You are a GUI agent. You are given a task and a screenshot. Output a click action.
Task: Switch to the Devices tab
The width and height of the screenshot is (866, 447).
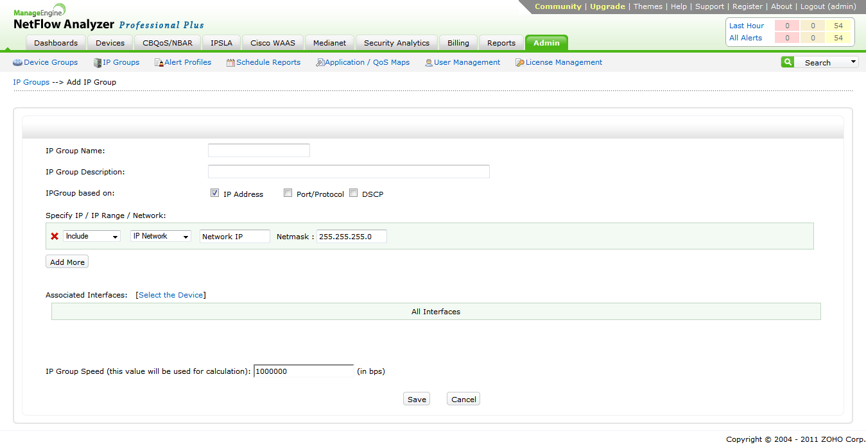110,43
